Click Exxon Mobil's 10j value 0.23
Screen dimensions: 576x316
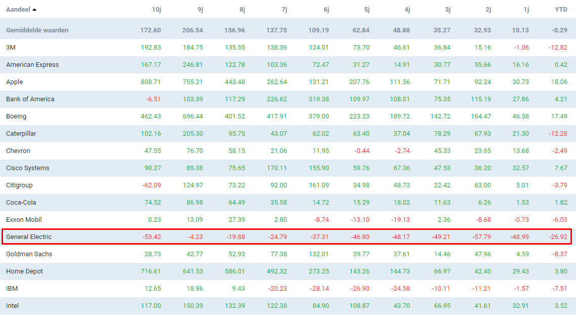(155, 220)
